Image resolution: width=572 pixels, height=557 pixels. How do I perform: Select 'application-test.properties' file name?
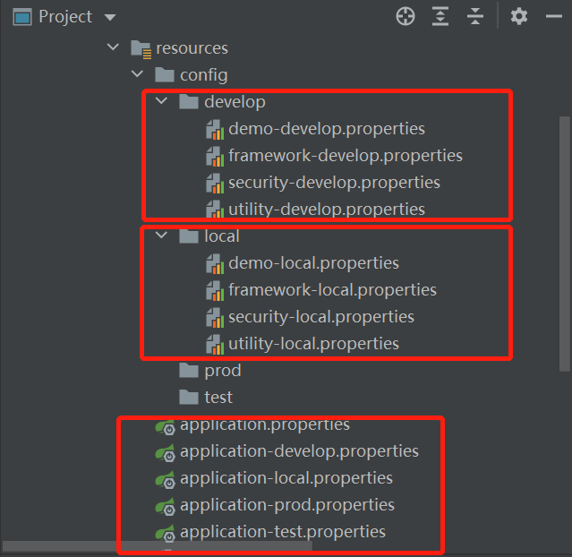(x=283, y=532)
